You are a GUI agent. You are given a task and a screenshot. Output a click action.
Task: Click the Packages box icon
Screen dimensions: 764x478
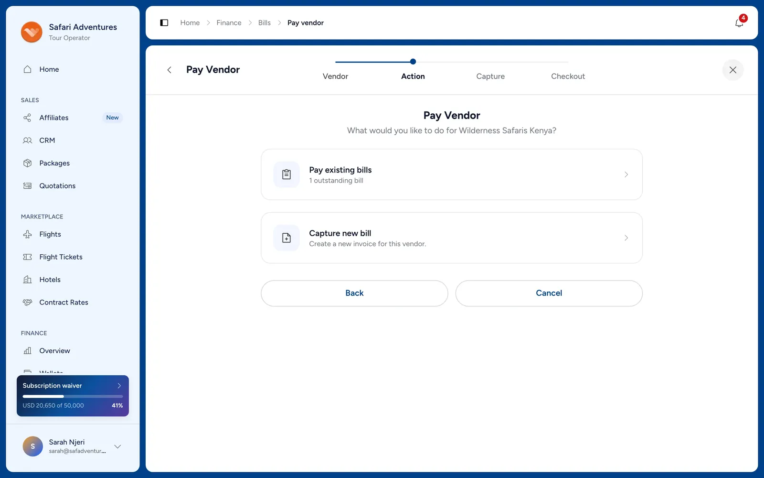click(28, 163)
